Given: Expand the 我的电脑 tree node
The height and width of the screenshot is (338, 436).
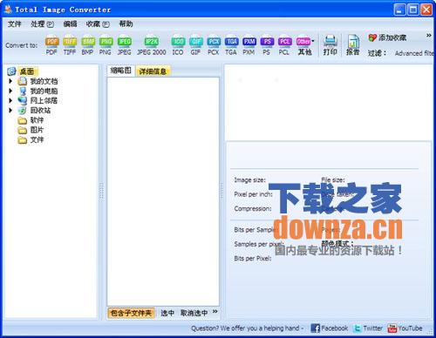Looking at the screenshot, I should (x=10, y=91).
